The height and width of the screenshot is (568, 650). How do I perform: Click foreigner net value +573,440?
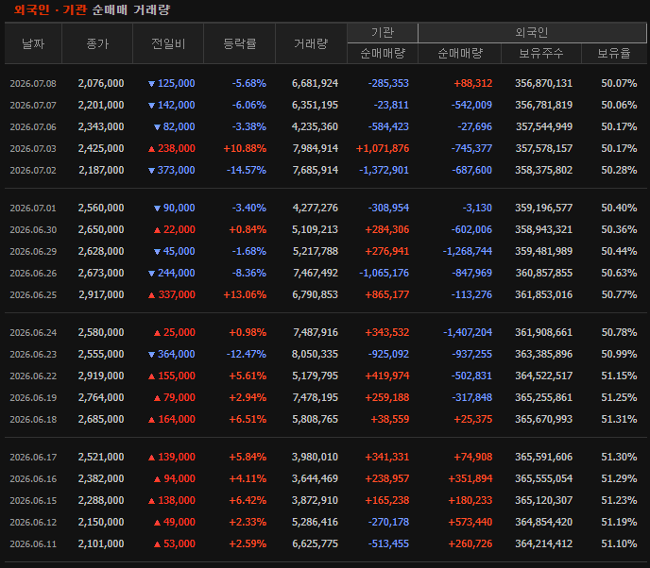coord(470,522)
